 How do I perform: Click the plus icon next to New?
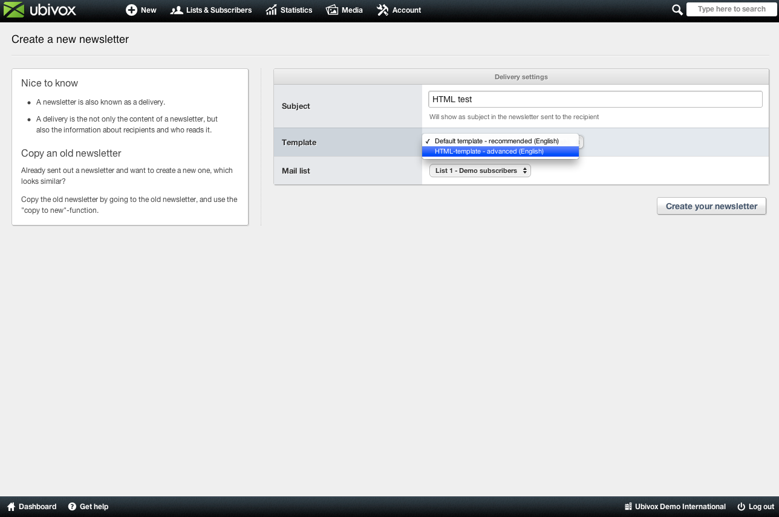click(x=131, y=10)
